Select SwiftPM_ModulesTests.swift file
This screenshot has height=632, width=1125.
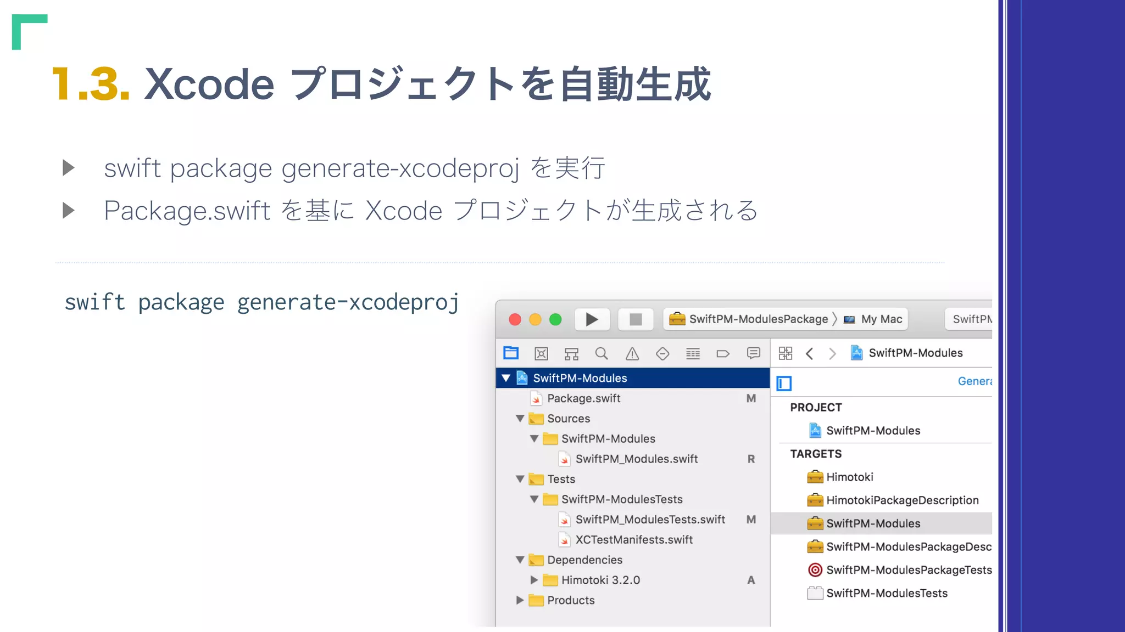633,520
